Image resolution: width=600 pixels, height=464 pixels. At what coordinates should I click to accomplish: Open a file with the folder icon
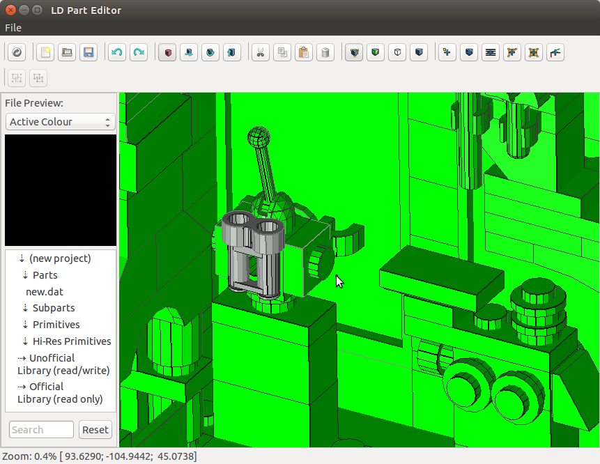click(x=67, y=52)
